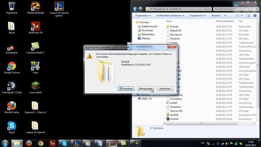Click the DE language indicator in taskbar
Viewport: 261px width, 147px height.
click(203, 143)
